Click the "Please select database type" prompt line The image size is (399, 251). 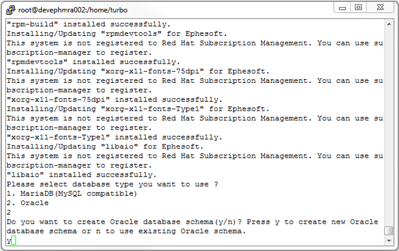pyautogui.click(x=112, y=184)
